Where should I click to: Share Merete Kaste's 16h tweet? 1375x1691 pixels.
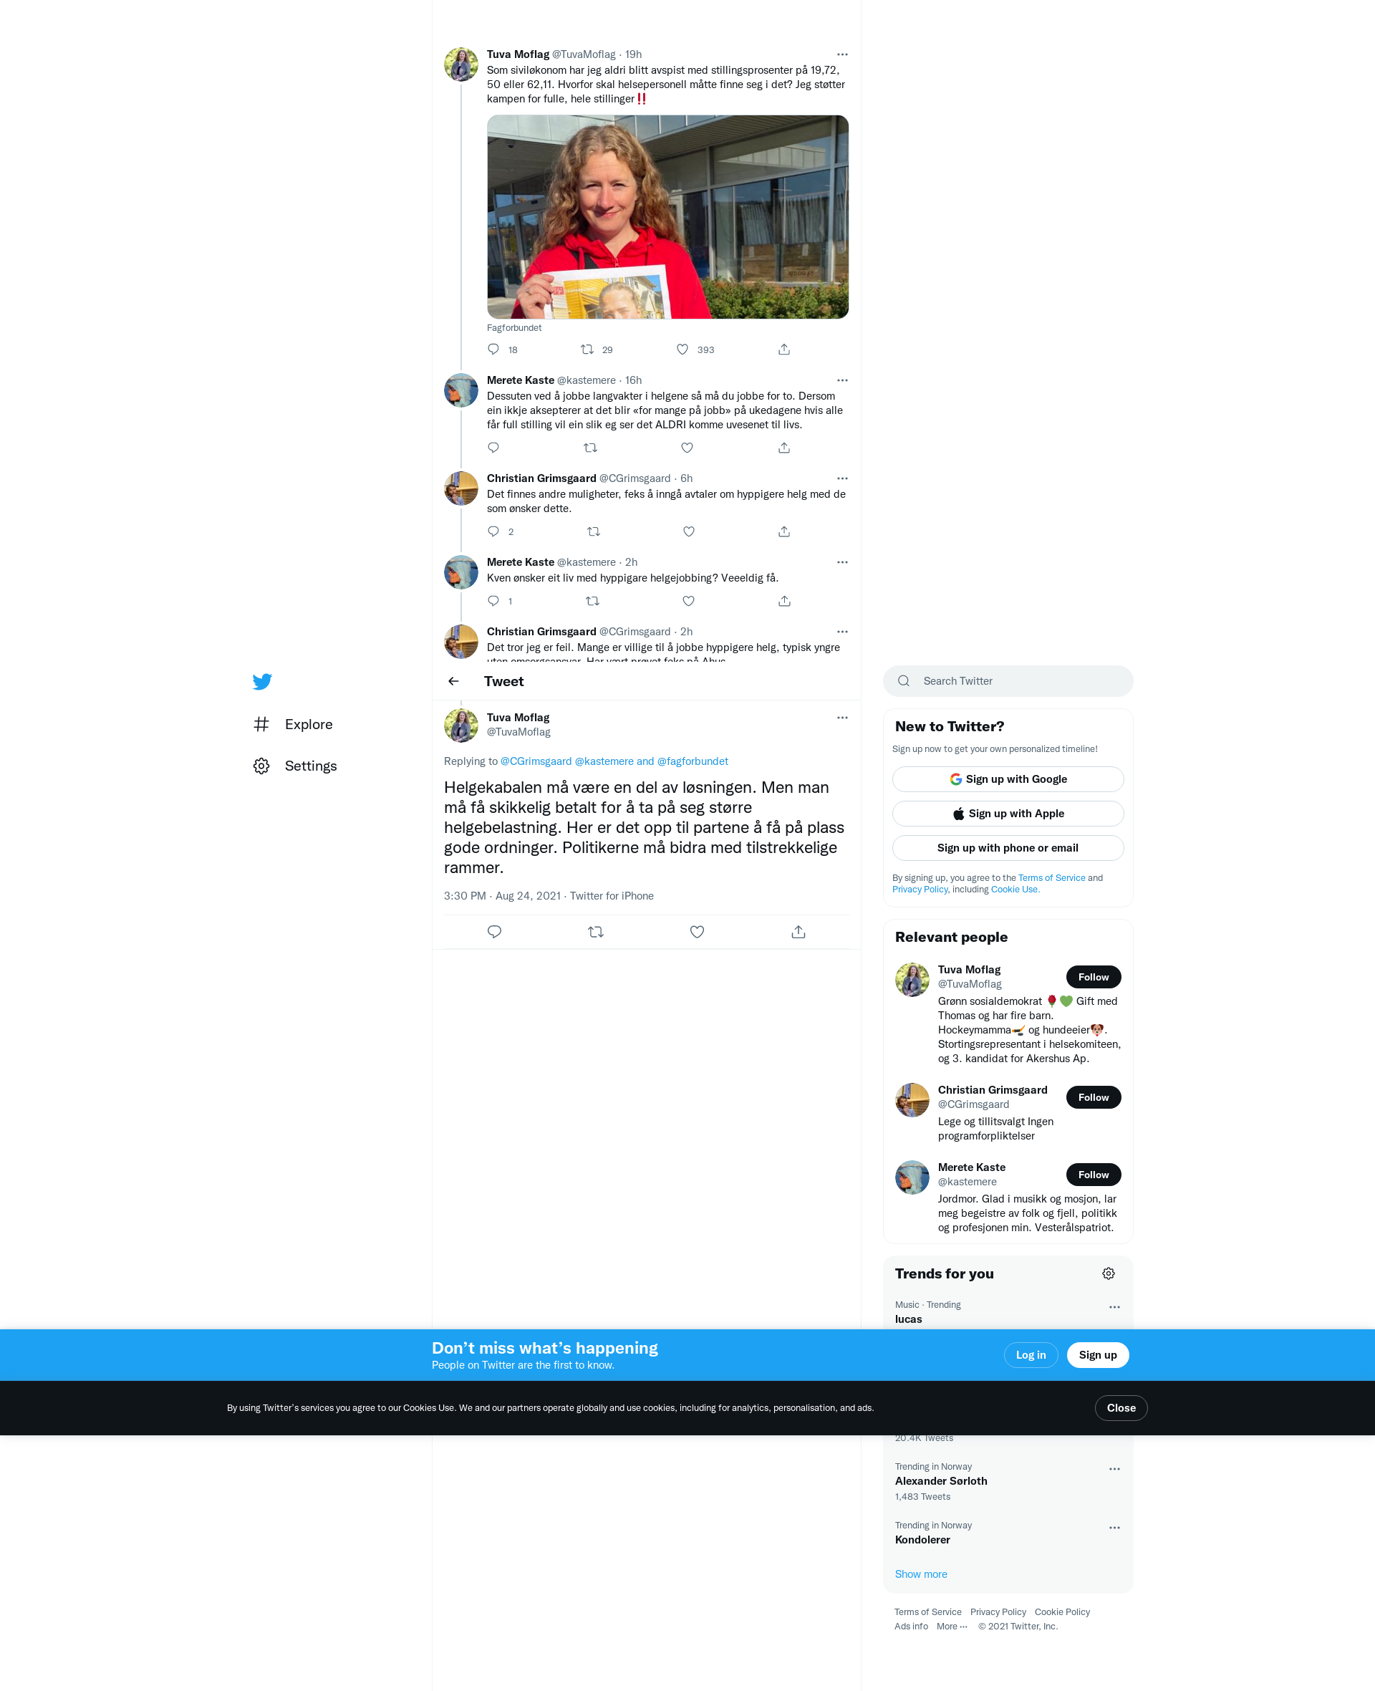pos(784,448)
